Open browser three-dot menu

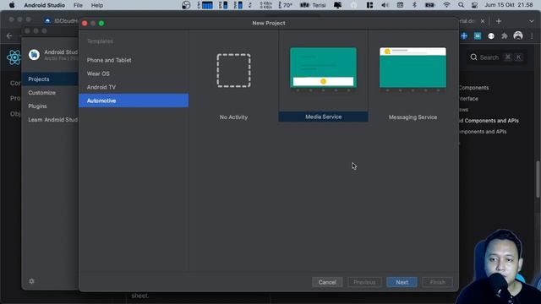(x=532, y=35)
